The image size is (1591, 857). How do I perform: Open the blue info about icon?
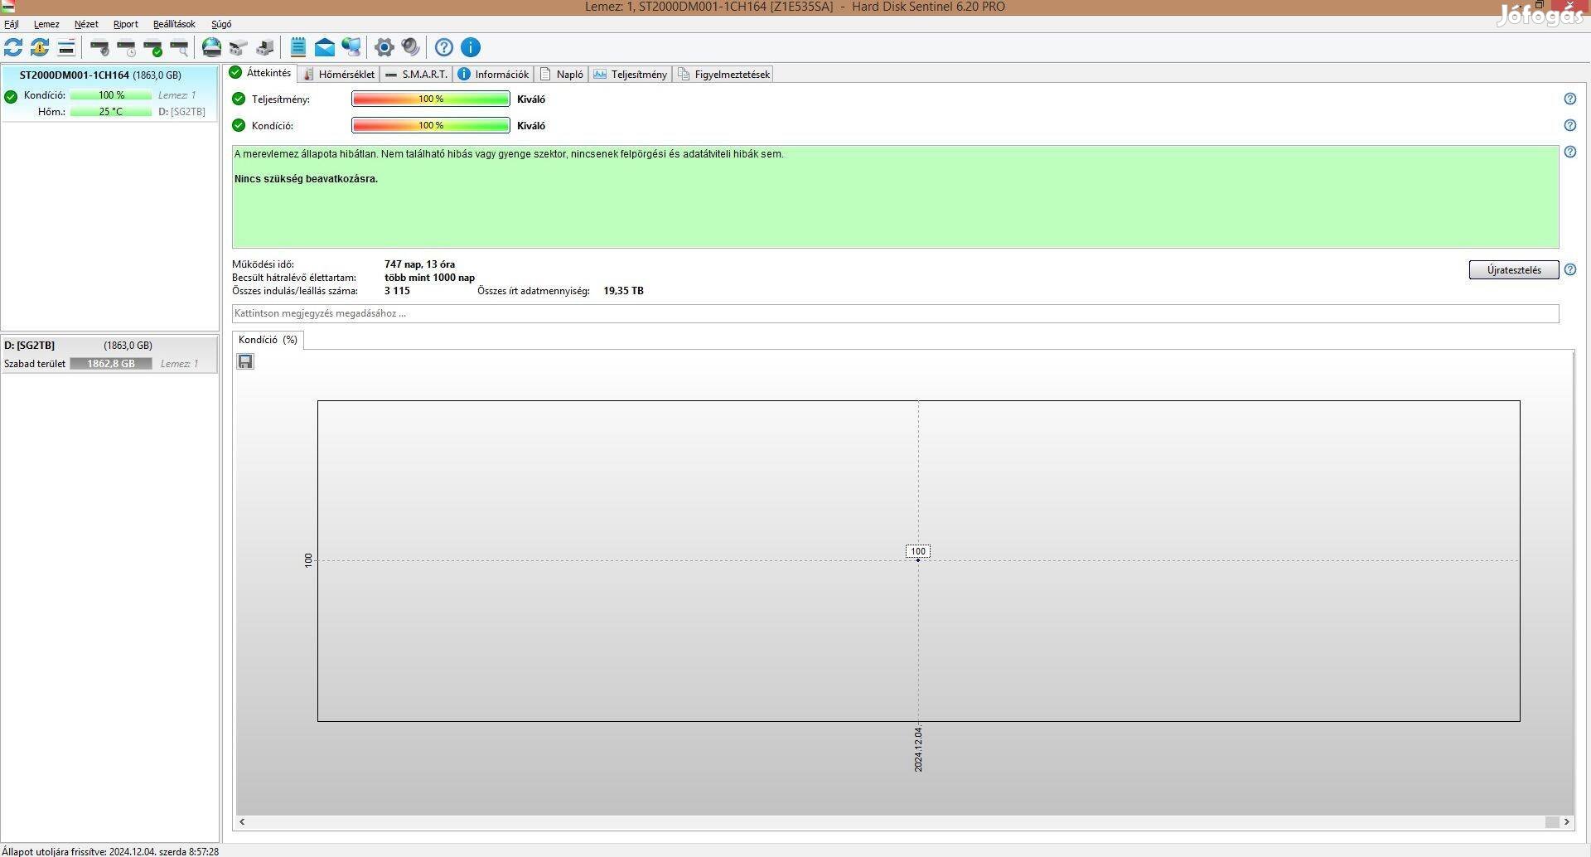[x=471, y=47]
